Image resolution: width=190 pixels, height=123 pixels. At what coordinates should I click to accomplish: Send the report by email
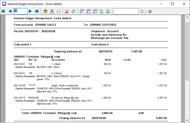pyautogui.click(x=58, y=11)
